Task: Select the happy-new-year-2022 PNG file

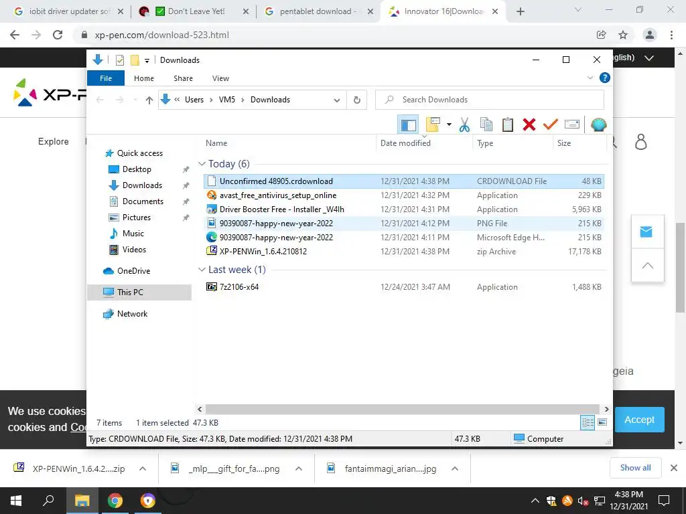Action: (x=404, y=224)
